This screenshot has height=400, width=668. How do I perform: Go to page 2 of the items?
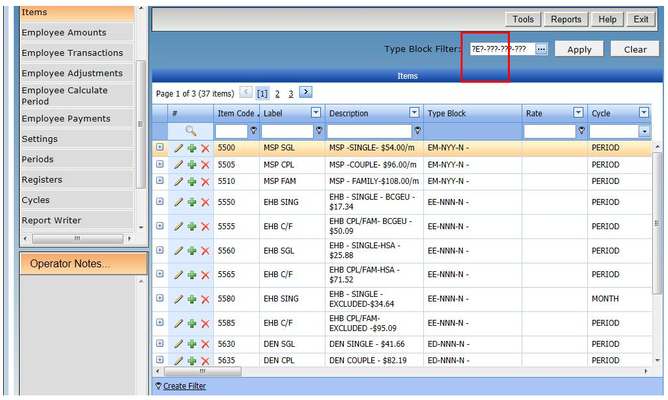[278, 94]
